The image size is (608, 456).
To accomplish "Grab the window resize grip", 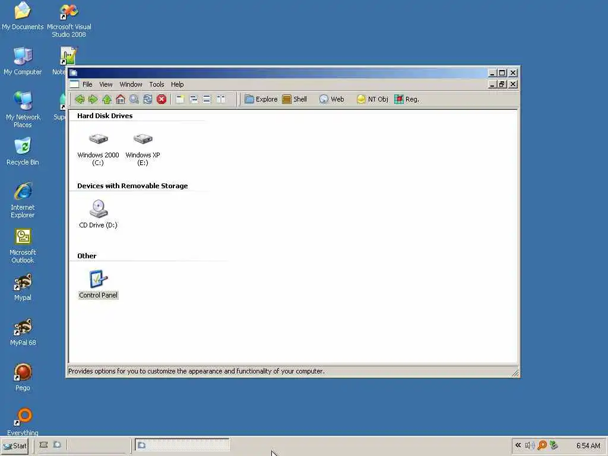I will click(515, 373).
